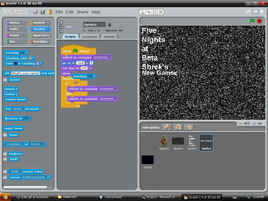Viewport: 268px width, 201px height.
Task: Choose new sprite from file
Action: [178, 127]
